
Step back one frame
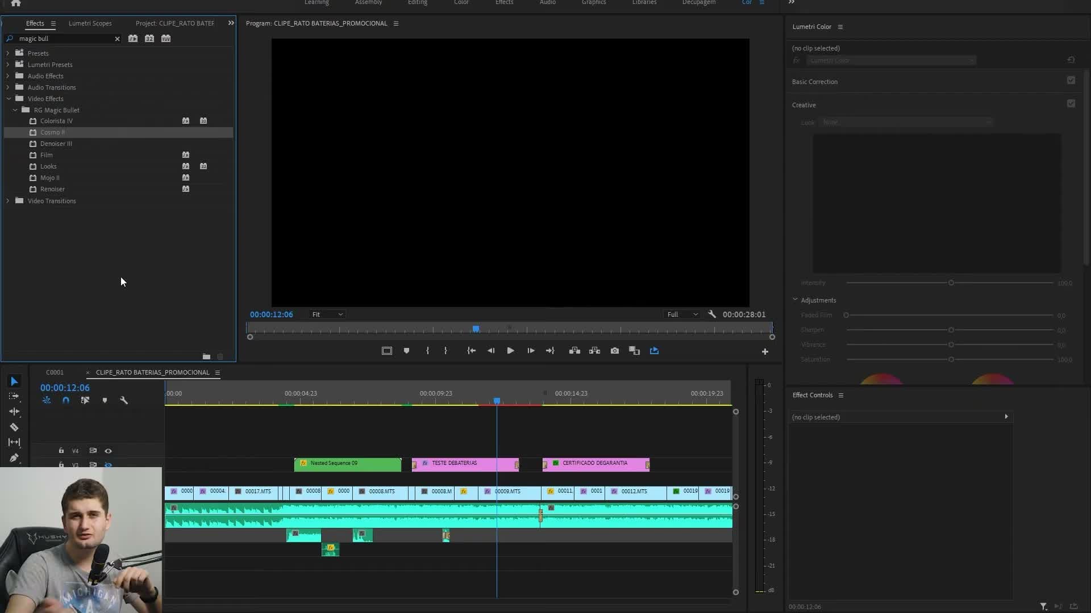(x=491, y=351)
